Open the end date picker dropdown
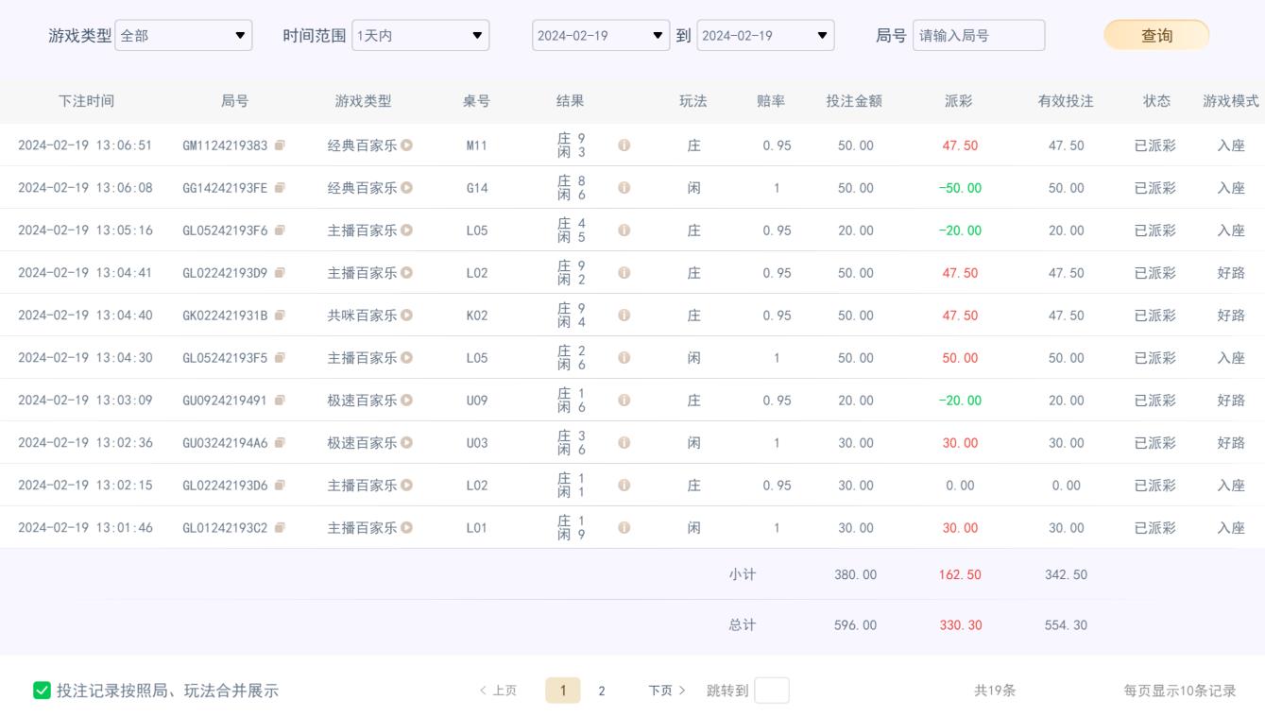 click(765, 36)
